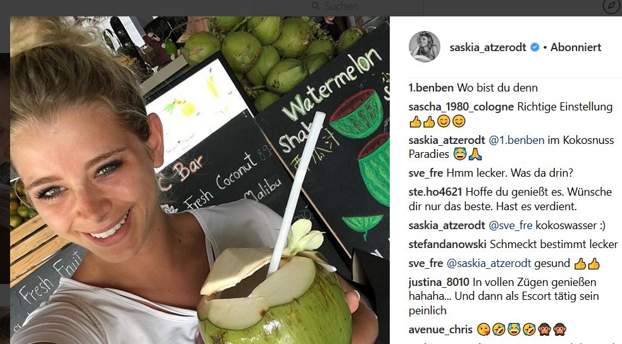Viewport: 622px width, 344px height.
Task: Open avenue_chris profile link
Action: [440, 329]
